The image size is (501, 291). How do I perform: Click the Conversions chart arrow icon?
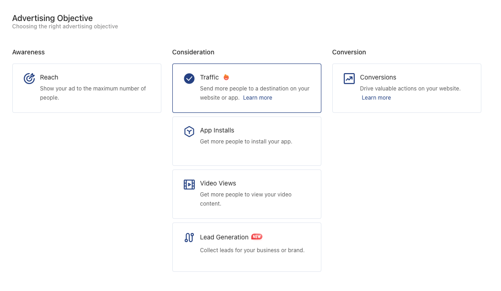click(349, 78)
